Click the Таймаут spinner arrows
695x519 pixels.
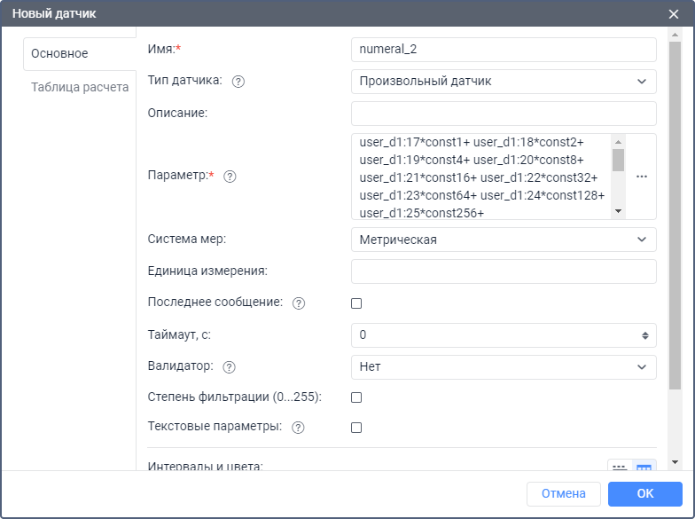(x=644, y=335)
